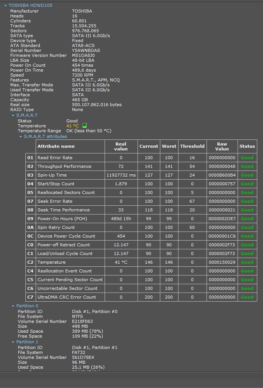Collapse the S.M.A.R.T attributes arrow
This screenshot has height=388, width=263.
21,136
